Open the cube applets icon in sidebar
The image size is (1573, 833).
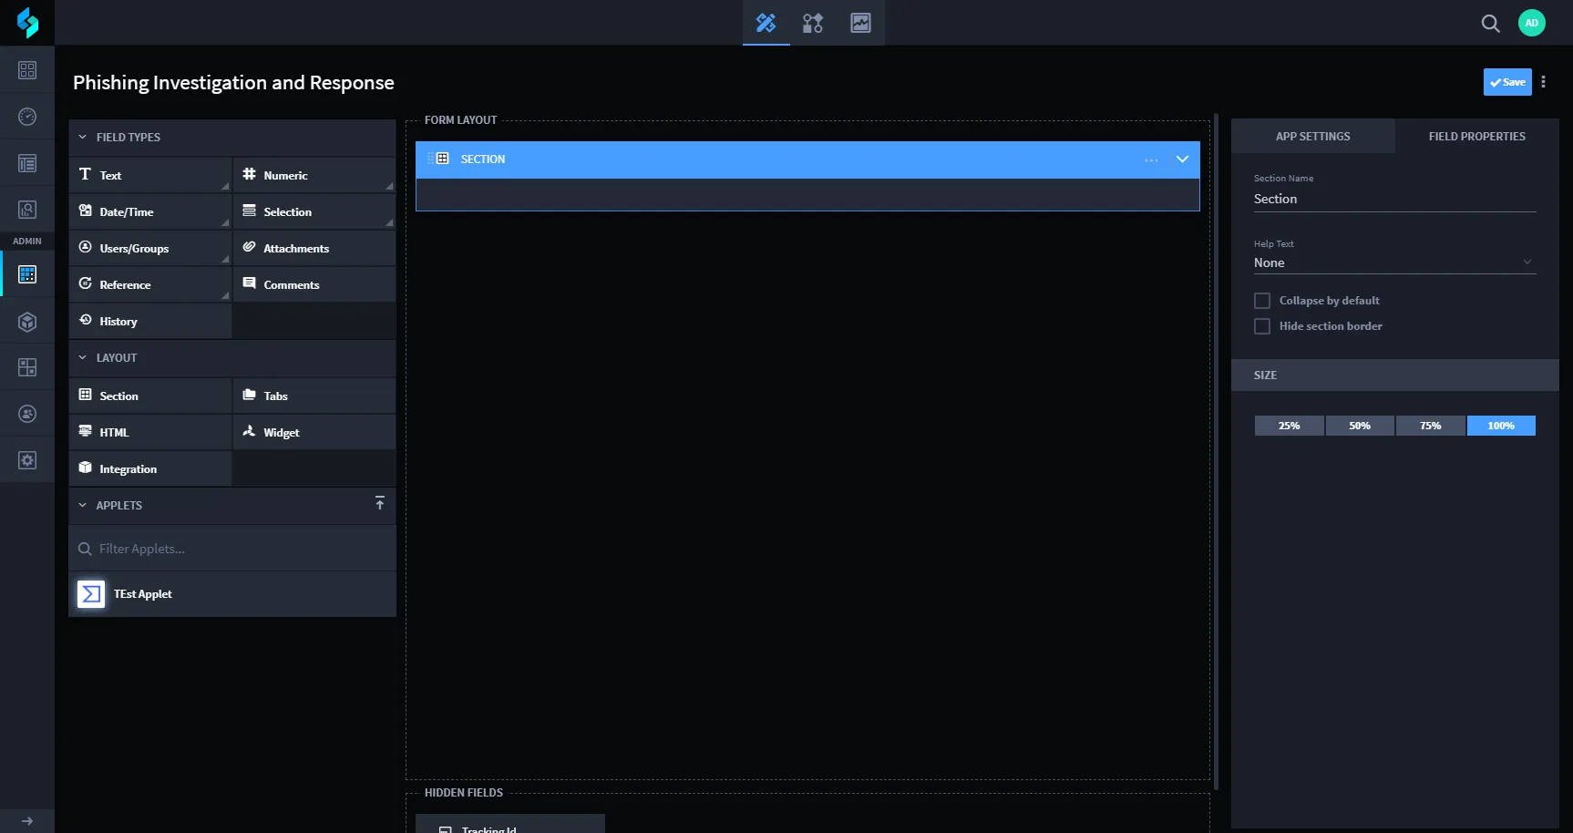tap(27, 322)
